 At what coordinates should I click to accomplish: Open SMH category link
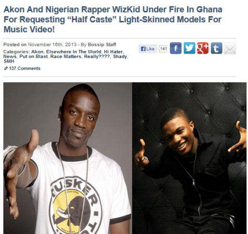pos(9,61)
